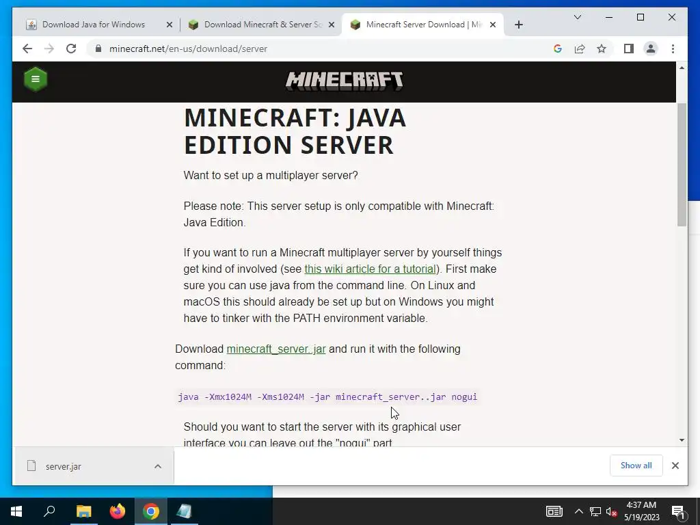
Task: Open the Chrome profile avatar
Action: pos(651,49)
